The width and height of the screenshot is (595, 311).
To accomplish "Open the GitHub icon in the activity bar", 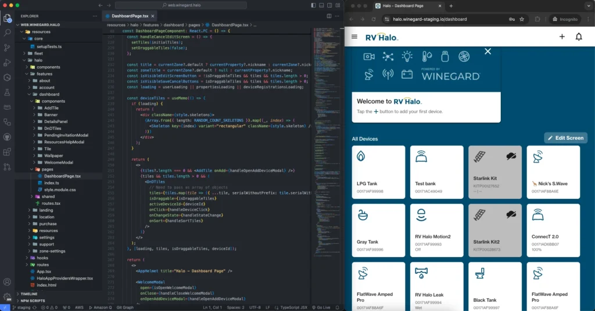I will click(7, 137).
